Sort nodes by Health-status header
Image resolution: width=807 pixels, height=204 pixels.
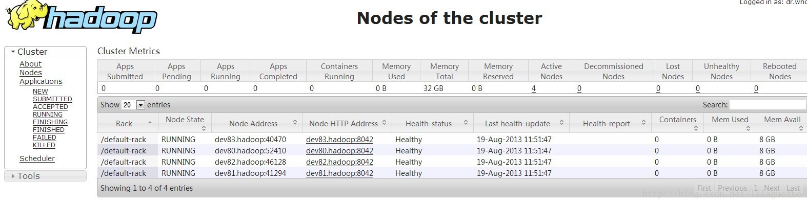432,123
